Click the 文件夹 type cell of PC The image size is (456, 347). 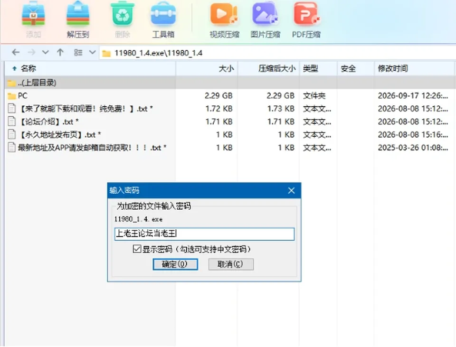tap(314, 95)
